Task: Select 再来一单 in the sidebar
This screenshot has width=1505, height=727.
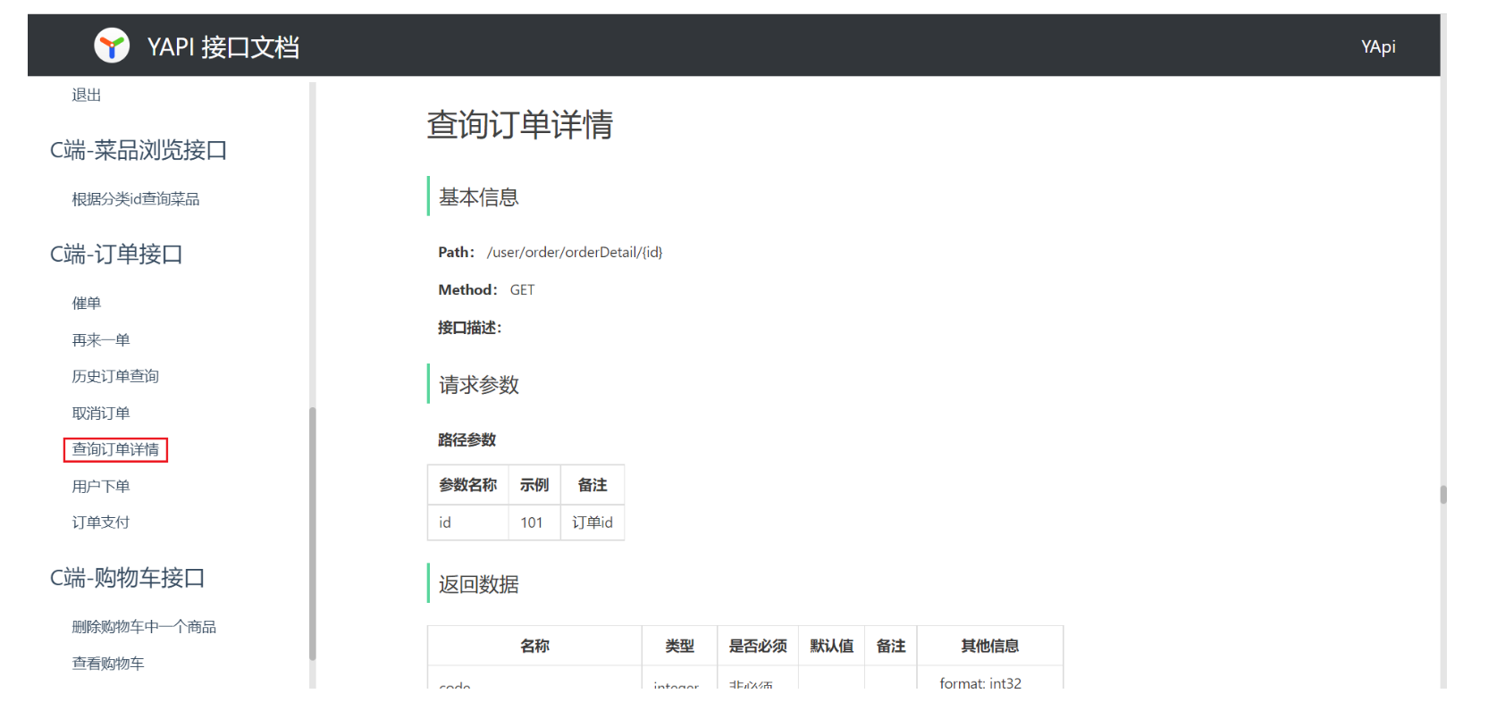Action: [101, 340]
